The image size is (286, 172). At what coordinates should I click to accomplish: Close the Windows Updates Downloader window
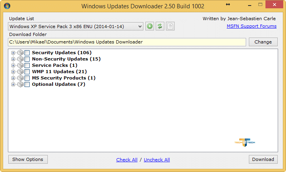point(275,5)
